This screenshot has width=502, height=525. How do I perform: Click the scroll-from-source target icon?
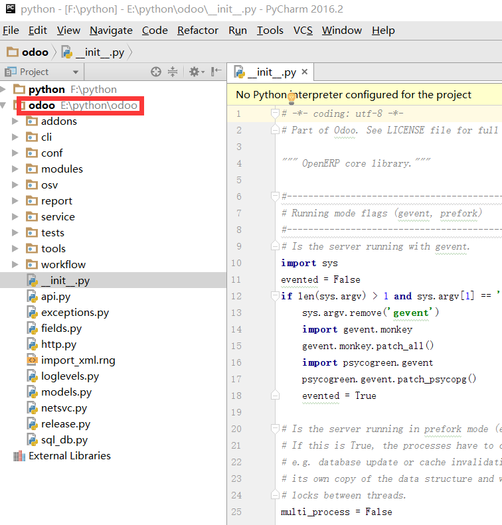click(x=156, y=72)
